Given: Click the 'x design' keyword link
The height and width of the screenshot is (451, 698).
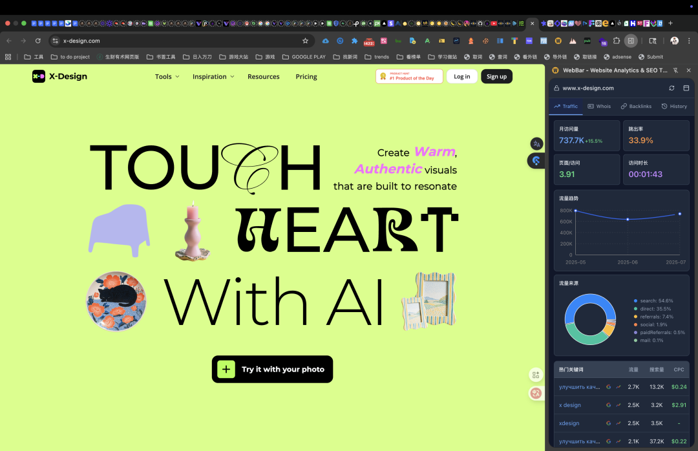Looking at the screenshot, I should click(570, 405).
